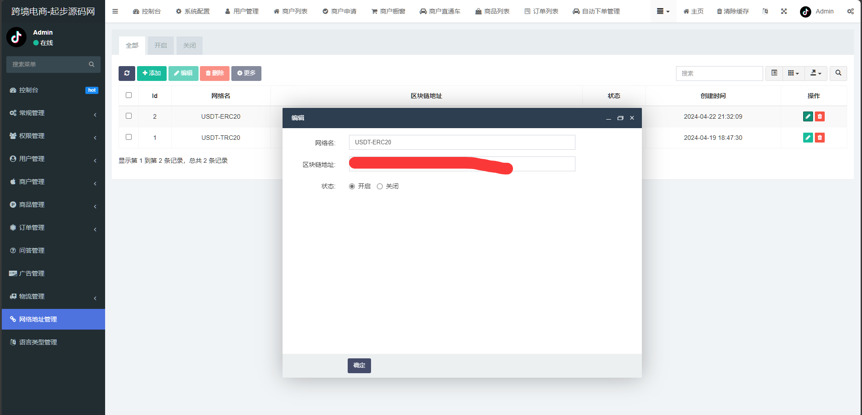862x415 pixels.
Task: Tick the checkbox for the USDT-TRC20 row
Action: point(128,137)
